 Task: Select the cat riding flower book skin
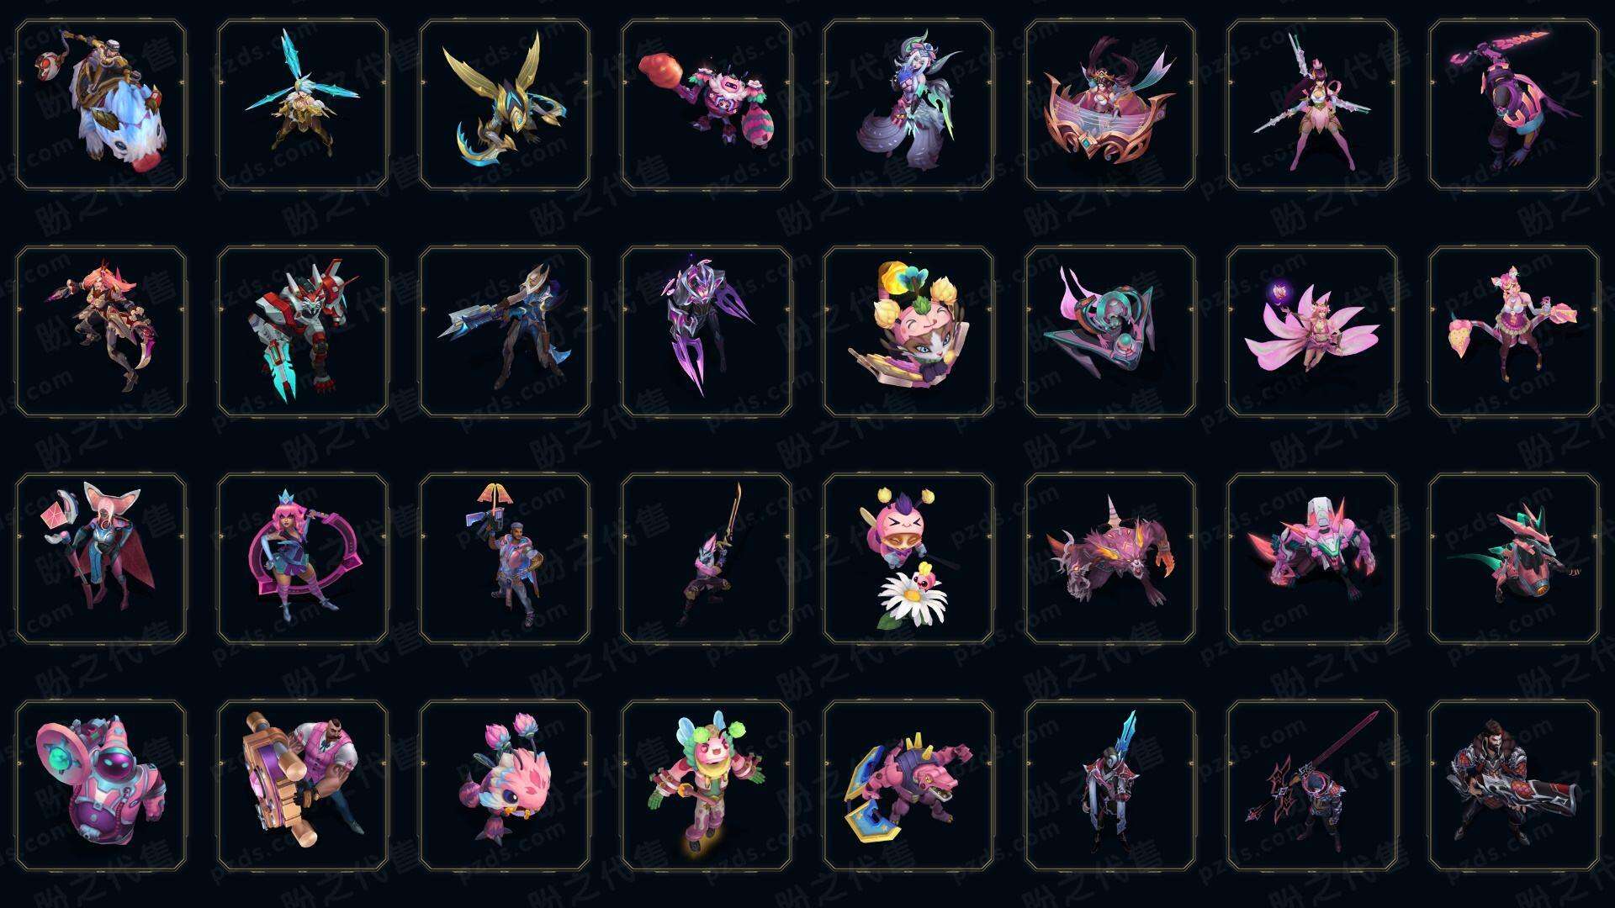[908, 331]
